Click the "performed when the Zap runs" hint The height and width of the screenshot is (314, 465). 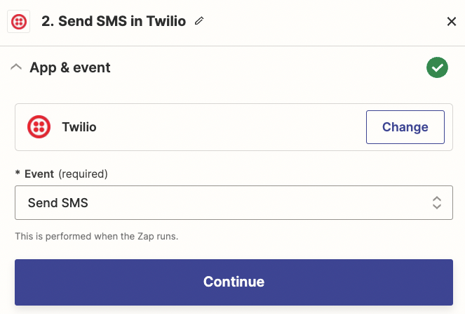click(x=97, y=236)
